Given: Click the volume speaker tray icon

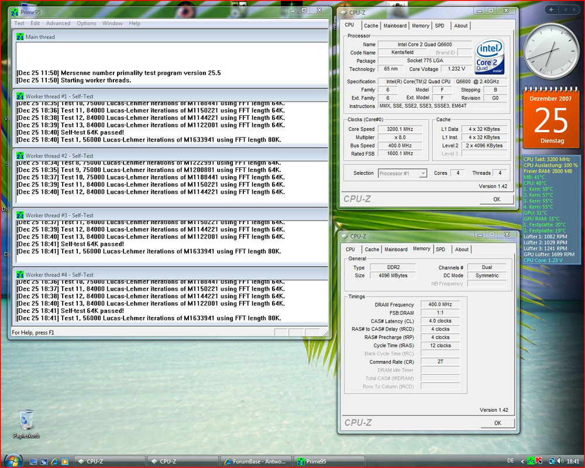Looking at the screenshot, I should tap(559, 462).
